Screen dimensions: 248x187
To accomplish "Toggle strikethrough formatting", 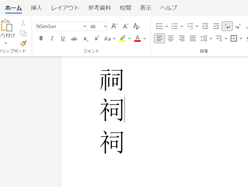I will click(74, 39).
